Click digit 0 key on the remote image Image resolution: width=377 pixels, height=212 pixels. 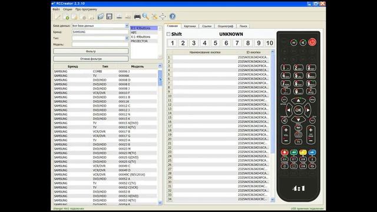(298, 91)
